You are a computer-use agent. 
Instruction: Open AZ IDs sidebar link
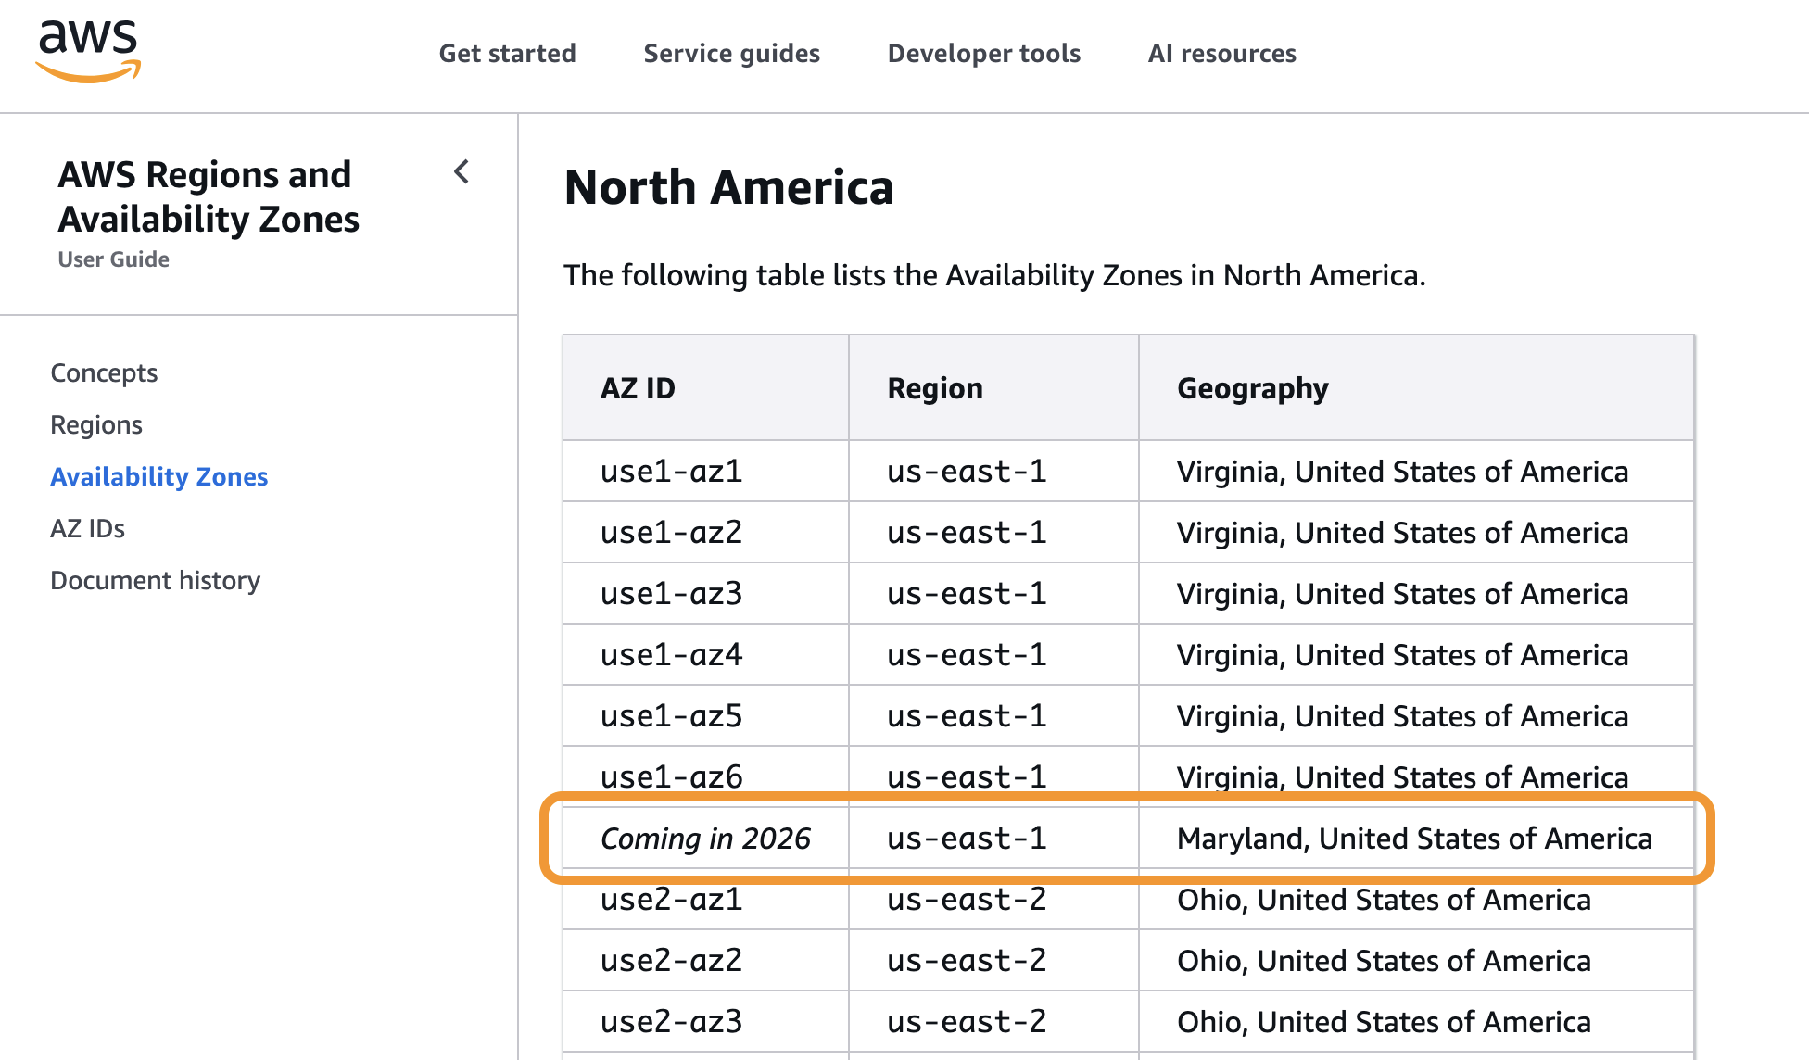coord(87,528)
